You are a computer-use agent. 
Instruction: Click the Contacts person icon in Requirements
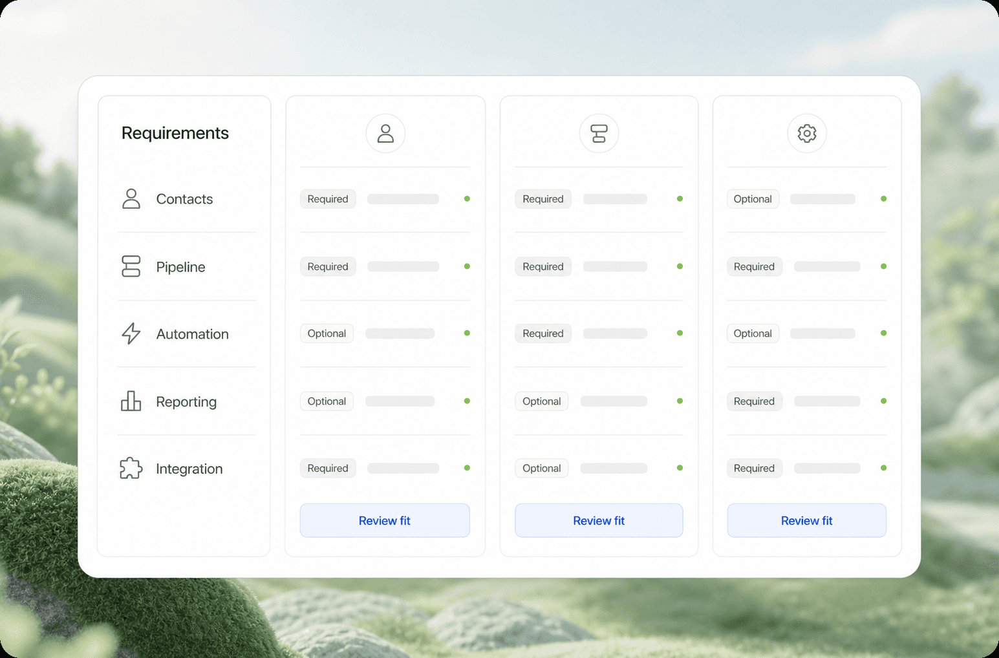[131, 198]
